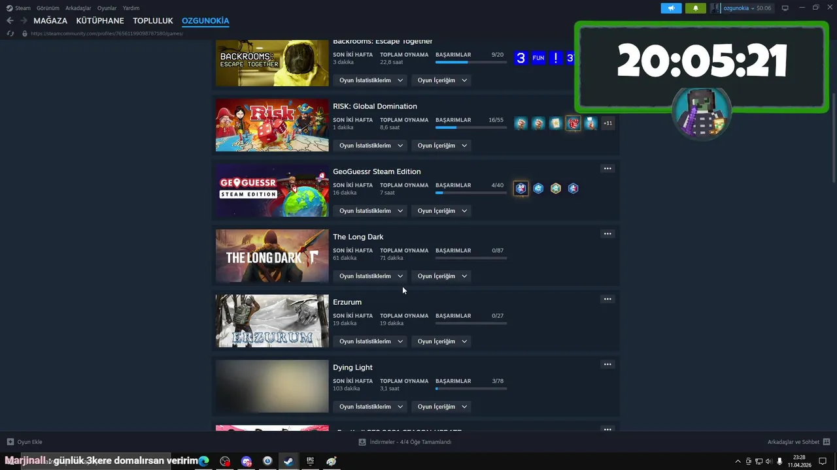Open The Long Dark title link
The width and height of the screenshot is (837, 470).
(x=358, y=237)
